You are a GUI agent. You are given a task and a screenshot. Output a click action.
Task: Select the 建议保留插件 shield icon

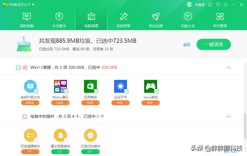(60, 135)
